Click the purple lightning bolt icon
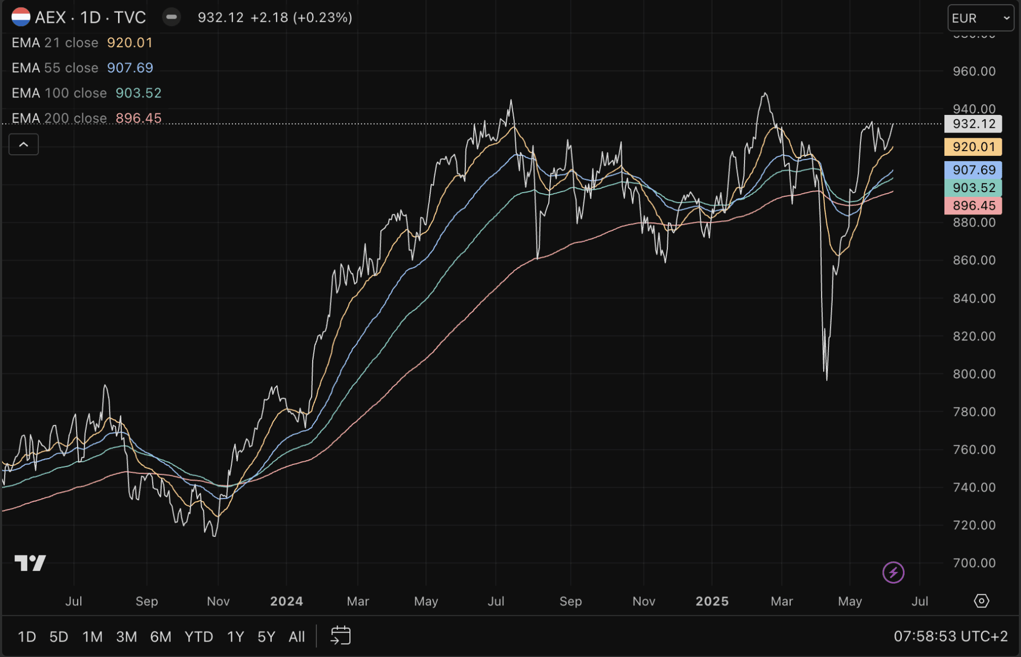 click(x=893, y=572)
